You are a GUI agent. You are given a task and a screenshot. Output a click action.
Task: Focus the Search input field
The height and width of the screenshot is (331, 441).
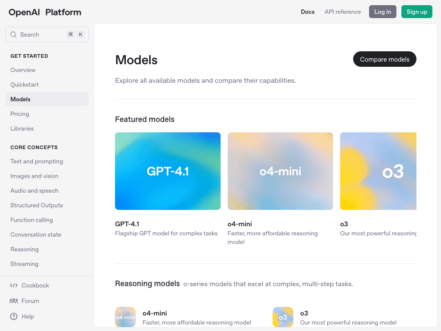(47, 34)
